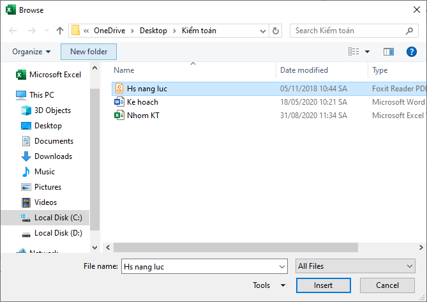The height and width of the screenshot is (302, 427).
Task: Click the Back navigation arrow
Action: pos(13,31)
